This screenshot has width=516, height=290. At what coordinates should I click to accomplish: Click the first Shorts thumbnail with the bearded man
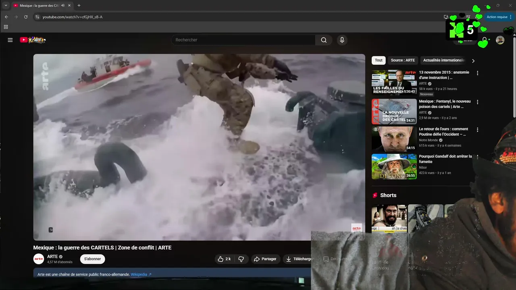389,218
